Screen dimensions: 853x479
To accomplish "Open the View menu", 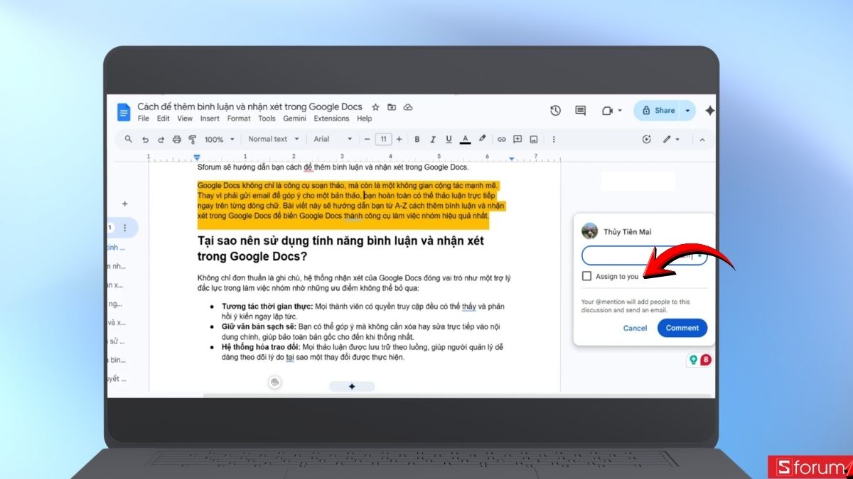I will pos(185,119).
